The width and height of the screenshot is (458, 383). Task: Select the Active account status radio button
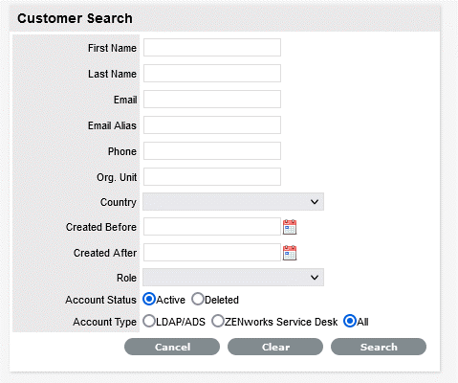tap(149, 299)
